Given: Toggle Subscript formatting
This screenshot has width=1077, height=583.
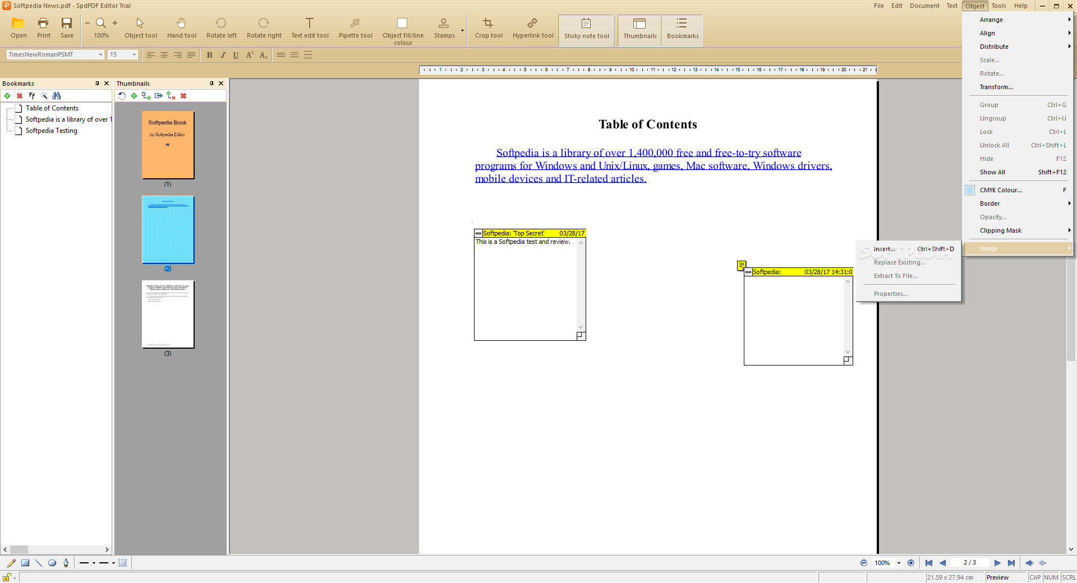Looking at the screenshot, I should click(263, 55).
